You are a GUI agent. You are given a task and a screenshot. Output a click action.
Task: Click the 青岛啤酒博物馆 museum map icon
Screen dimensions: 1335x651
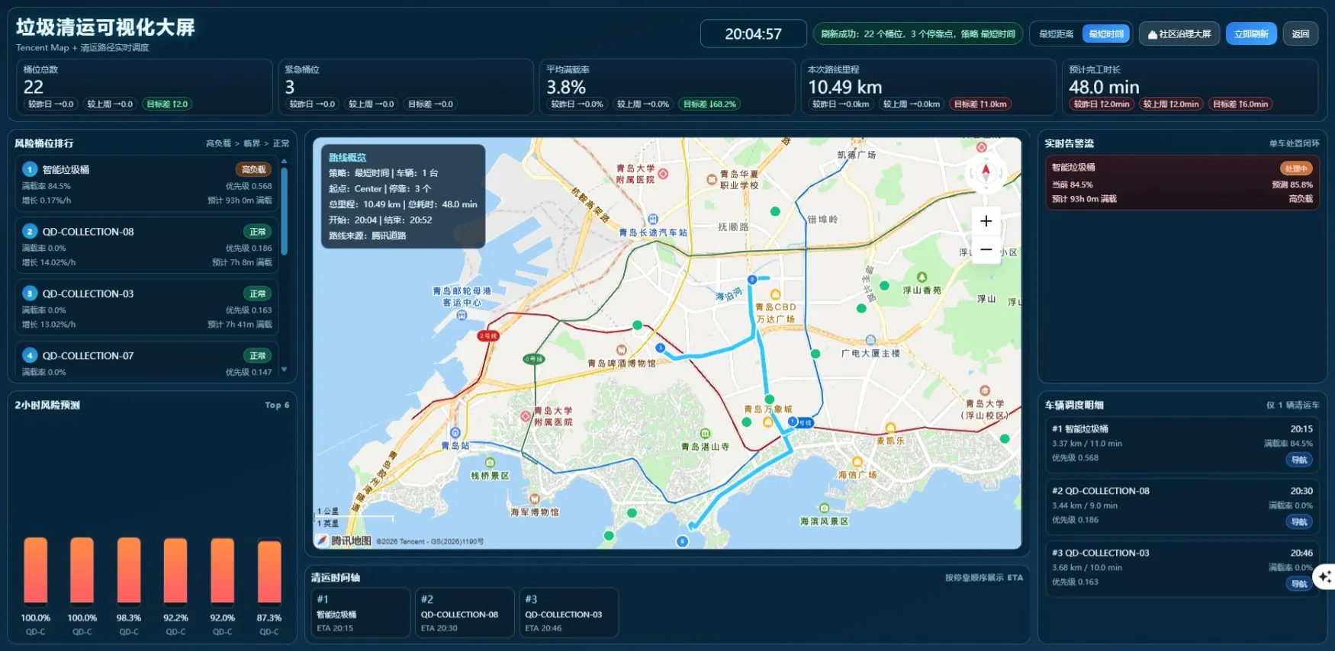[622, 351]
